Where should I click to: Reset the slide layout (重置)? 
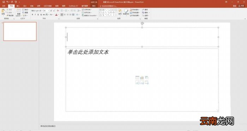point(25,13)
